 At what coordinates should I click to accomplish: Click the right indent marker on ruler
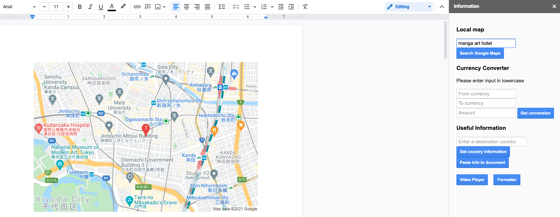[266, 17]
